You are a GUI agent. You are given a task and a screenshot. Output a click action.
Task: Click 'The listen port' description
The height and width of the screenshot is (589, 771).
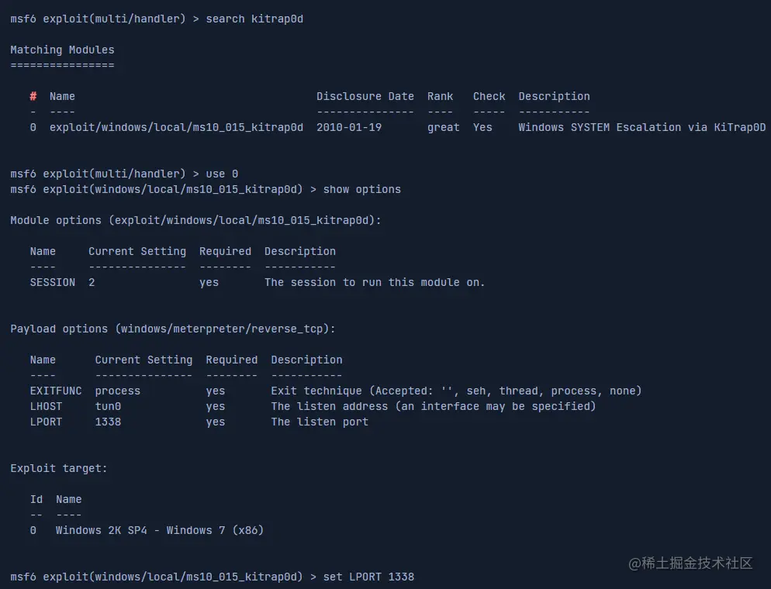coord(320,422)
